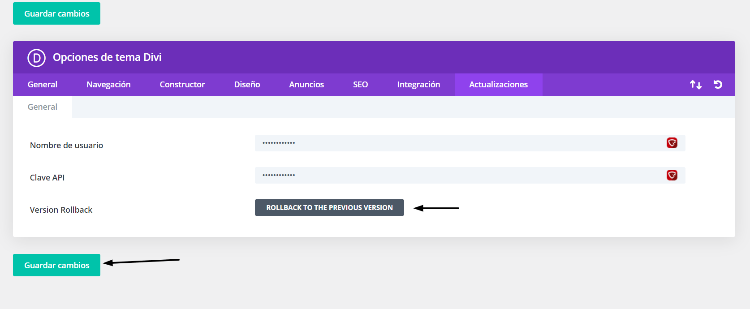Click password manager icon in Nombre de usuario field

click(672, 143)
